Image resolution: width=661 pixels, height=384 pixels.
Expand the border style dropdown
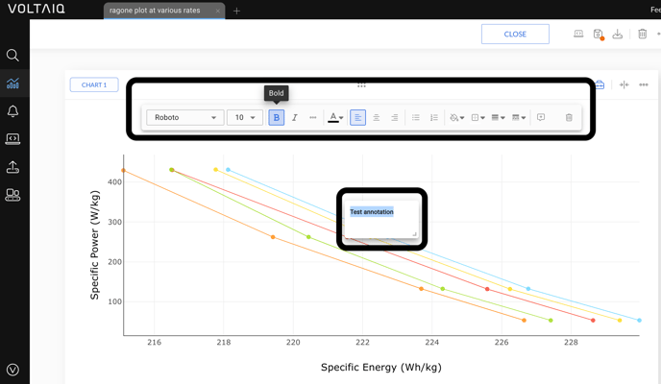[497, 118]
